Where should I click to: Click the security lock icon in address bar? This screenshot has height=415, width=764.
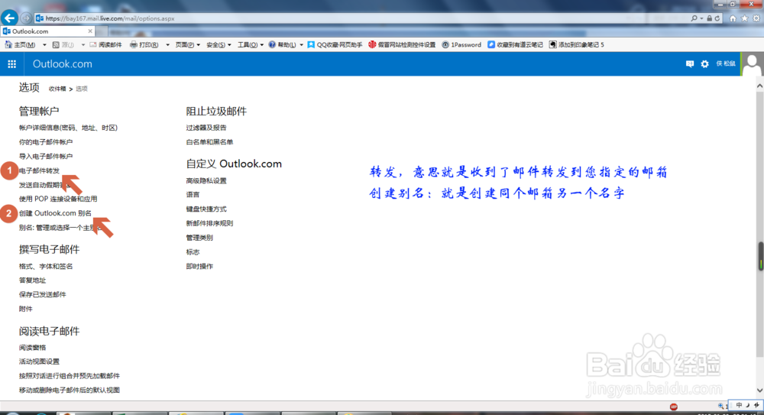710,18
